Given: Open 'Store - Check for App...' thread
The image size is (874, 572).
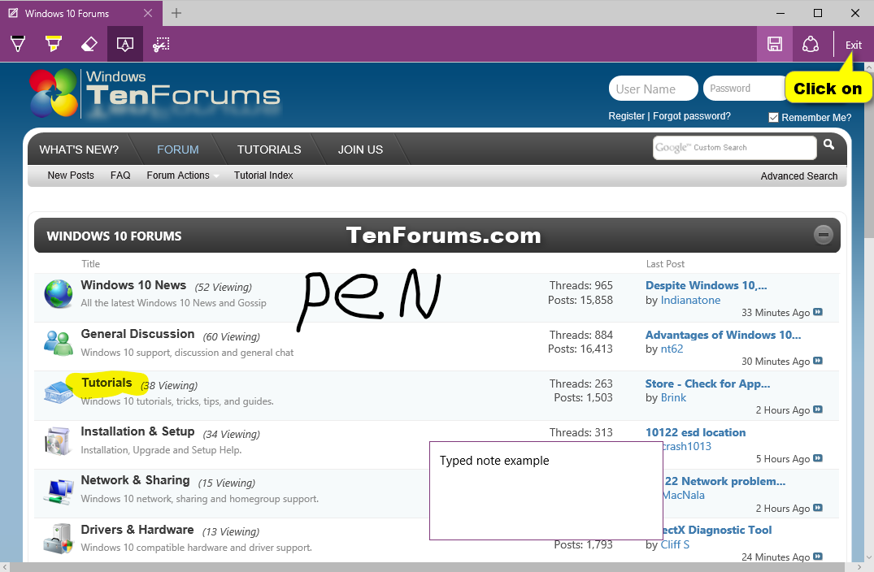Looking at the screenshot, I should tap(708, 383).
